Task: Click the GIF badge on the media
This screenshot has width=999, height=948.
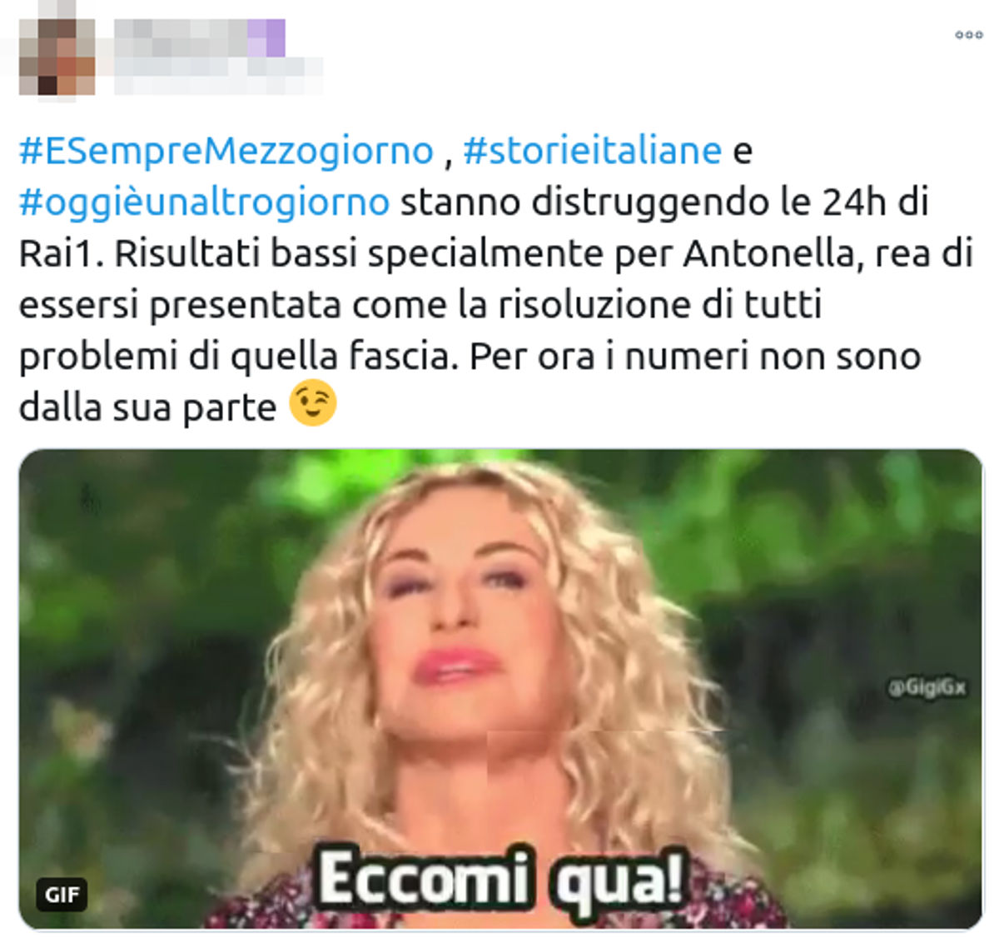Action: point(62,895)
